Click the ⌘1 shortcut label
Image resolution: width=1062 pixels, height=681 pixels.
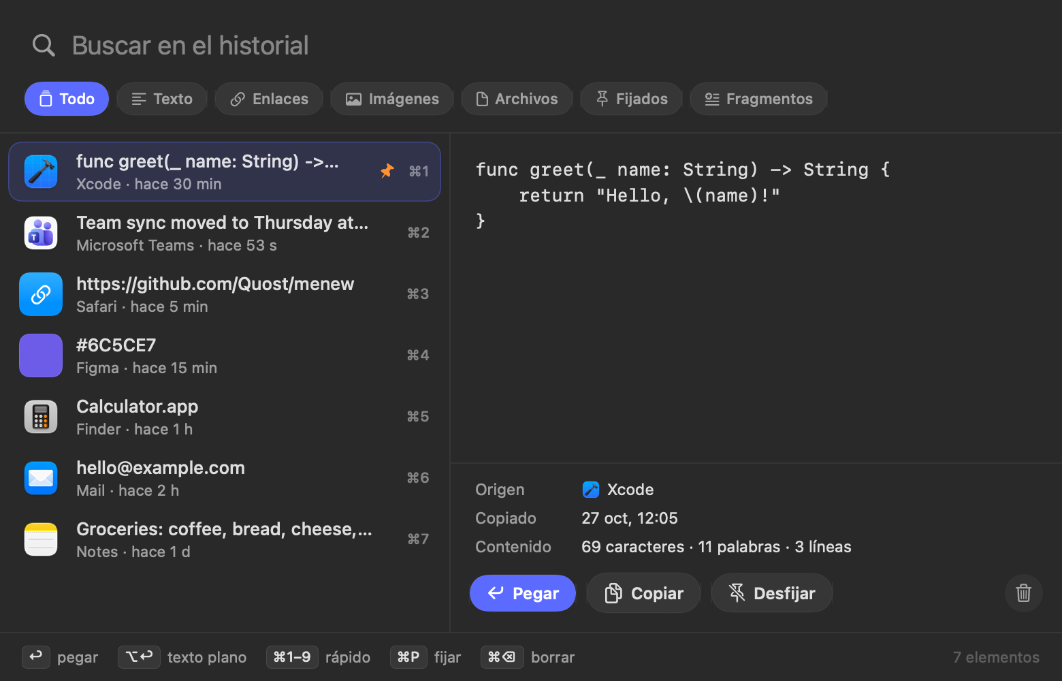(419, 172)
